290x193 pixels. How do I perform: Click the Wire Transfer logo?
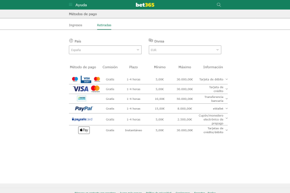pyautogui.click(x=82, y=98)
